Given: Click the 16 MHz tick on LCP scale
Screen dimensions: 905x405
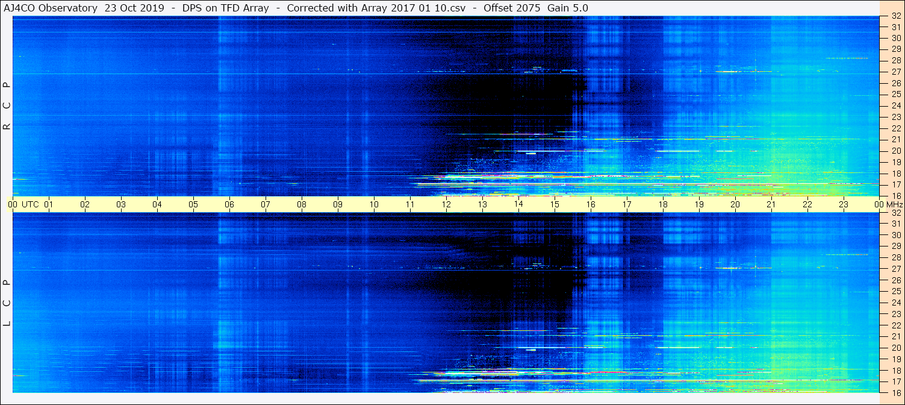Looking at the screenshot, I should pyautogui.click(x=896, y=392).
